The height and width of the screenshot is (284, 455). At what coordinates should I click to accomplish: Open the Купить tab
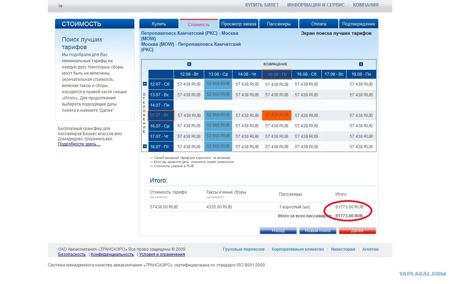pos(159,24)
